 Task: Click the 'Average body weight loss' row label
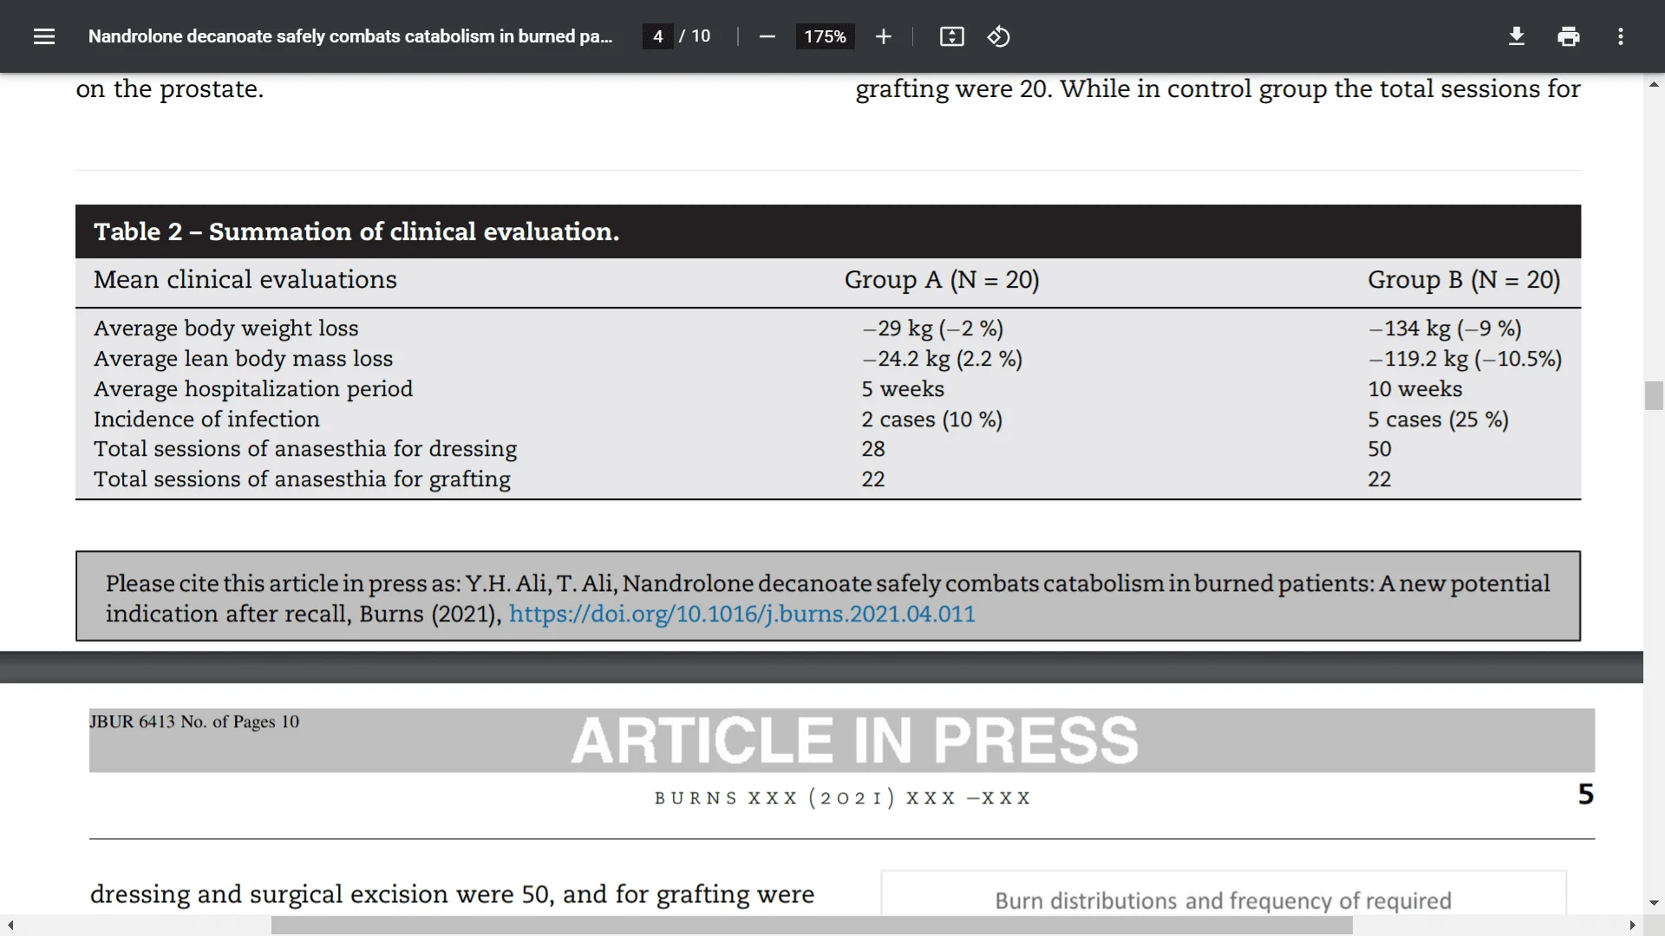(226, 328)
